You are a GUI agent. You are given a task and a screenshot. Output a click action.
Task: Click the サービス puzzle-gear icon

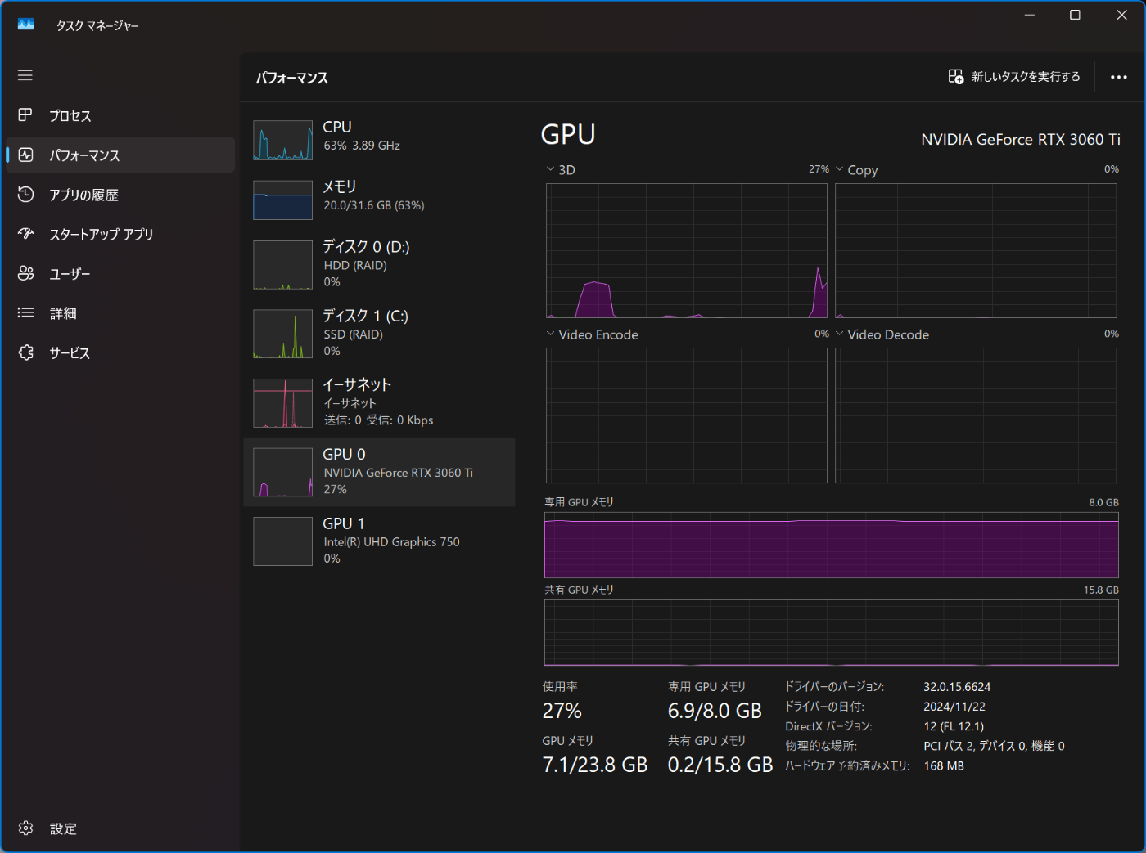coord(25,352)
